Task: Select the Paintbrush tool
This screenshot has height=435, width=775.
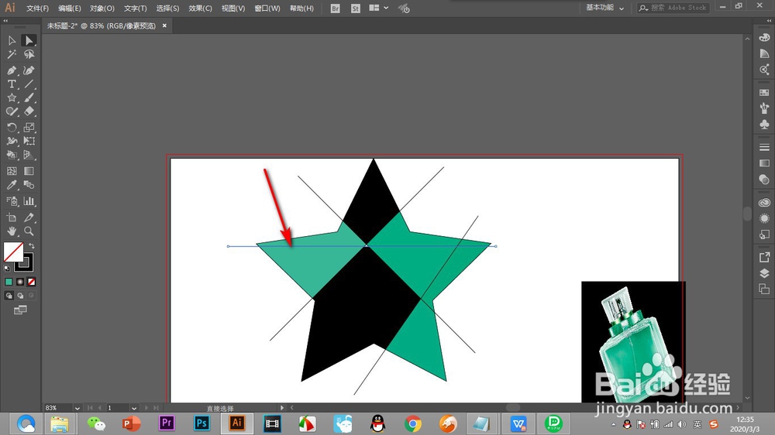Action: tap(29, 98)
